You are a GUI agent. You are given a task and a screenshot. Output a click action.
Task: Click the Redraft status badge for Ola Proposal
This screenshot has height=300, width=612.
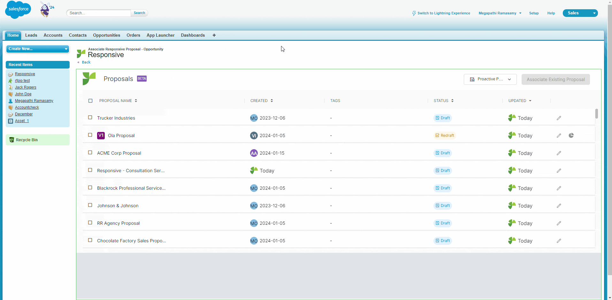pos(445,135)
